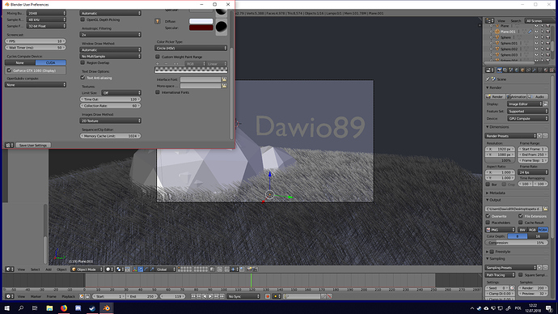Launch Blender from the Windows taskbar
The width and height of the screenshot is (558, 314).
(107, 308)
